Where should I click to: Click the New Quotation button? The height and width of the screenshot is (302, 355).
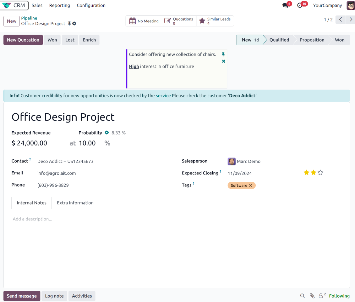coord(23,40)
